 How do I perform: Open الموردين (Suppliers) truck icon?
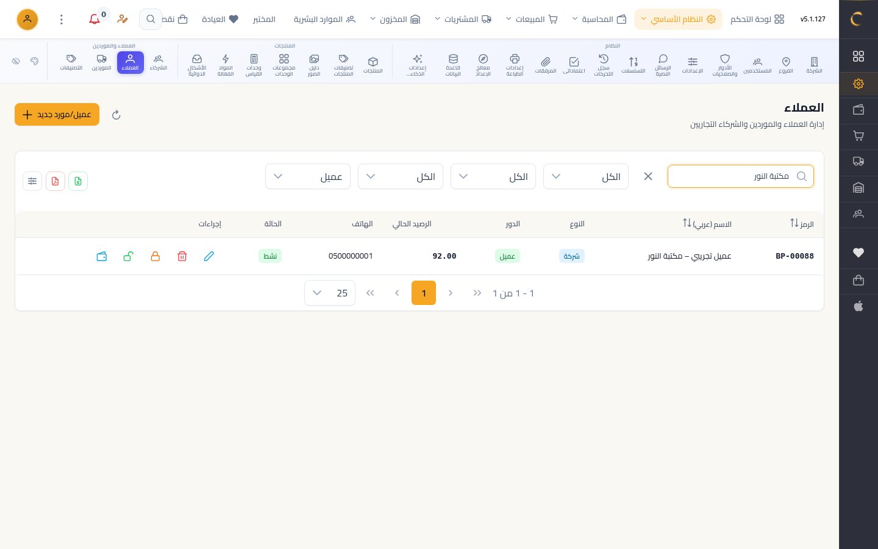click(x=102, y=62)
